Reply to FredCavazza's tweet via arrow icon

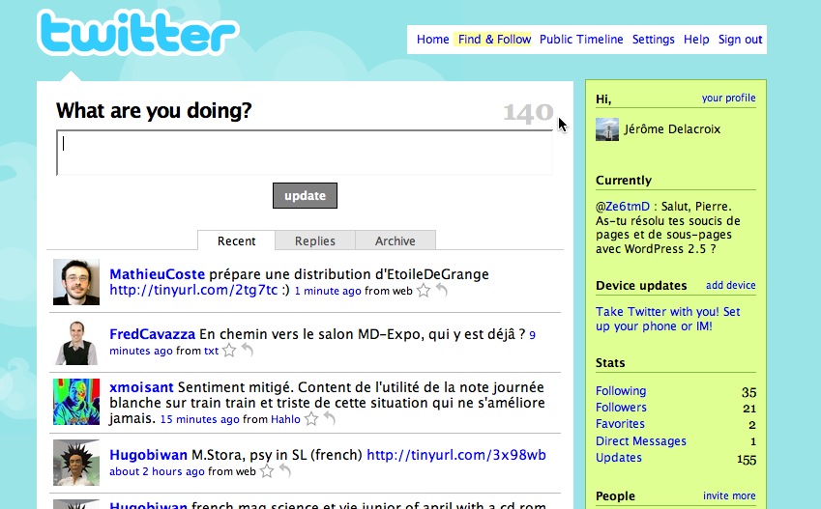point(248,350)
